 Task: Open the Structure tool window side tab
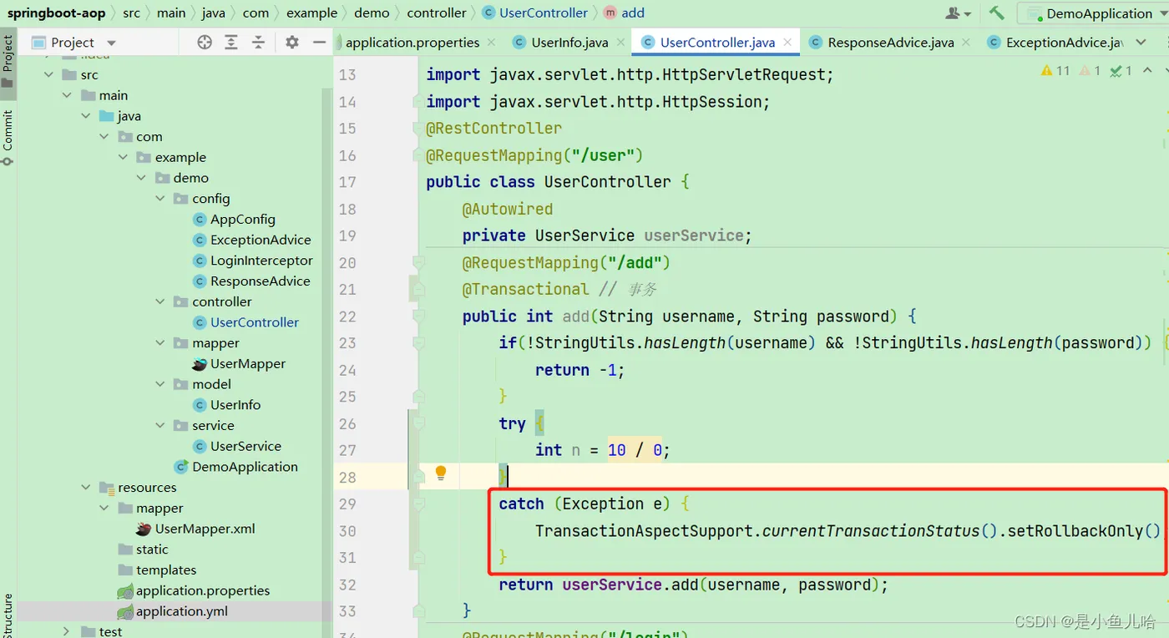pos(8,616)
